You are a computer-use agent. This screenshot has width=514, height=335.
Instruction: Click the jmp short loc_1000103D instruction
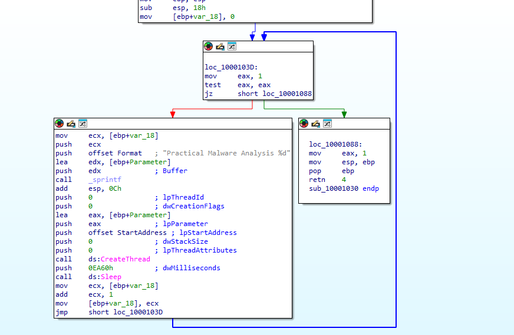pos(109,312)
